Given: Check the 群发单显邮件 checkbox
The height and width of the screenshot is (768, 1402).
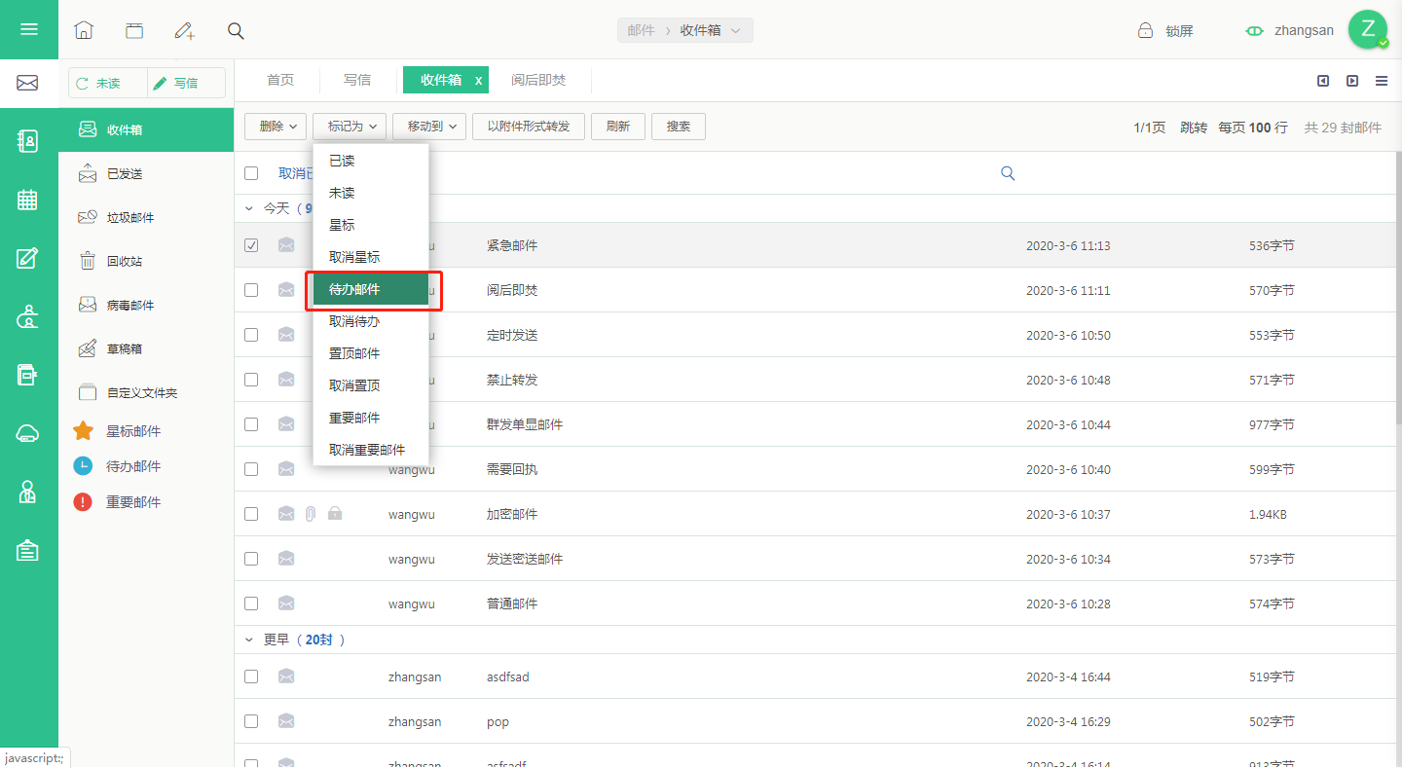Looking at the screenshot, I should [251, 424].
